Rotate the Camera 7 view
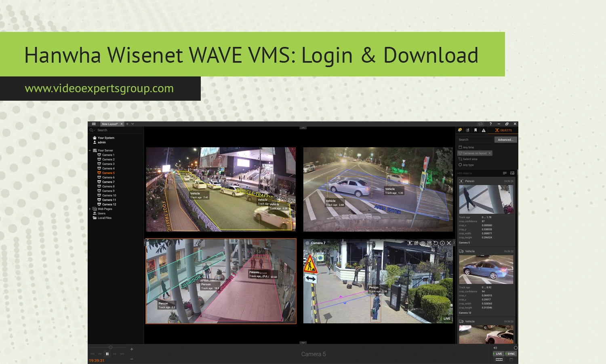 click(x=436, y=243)
